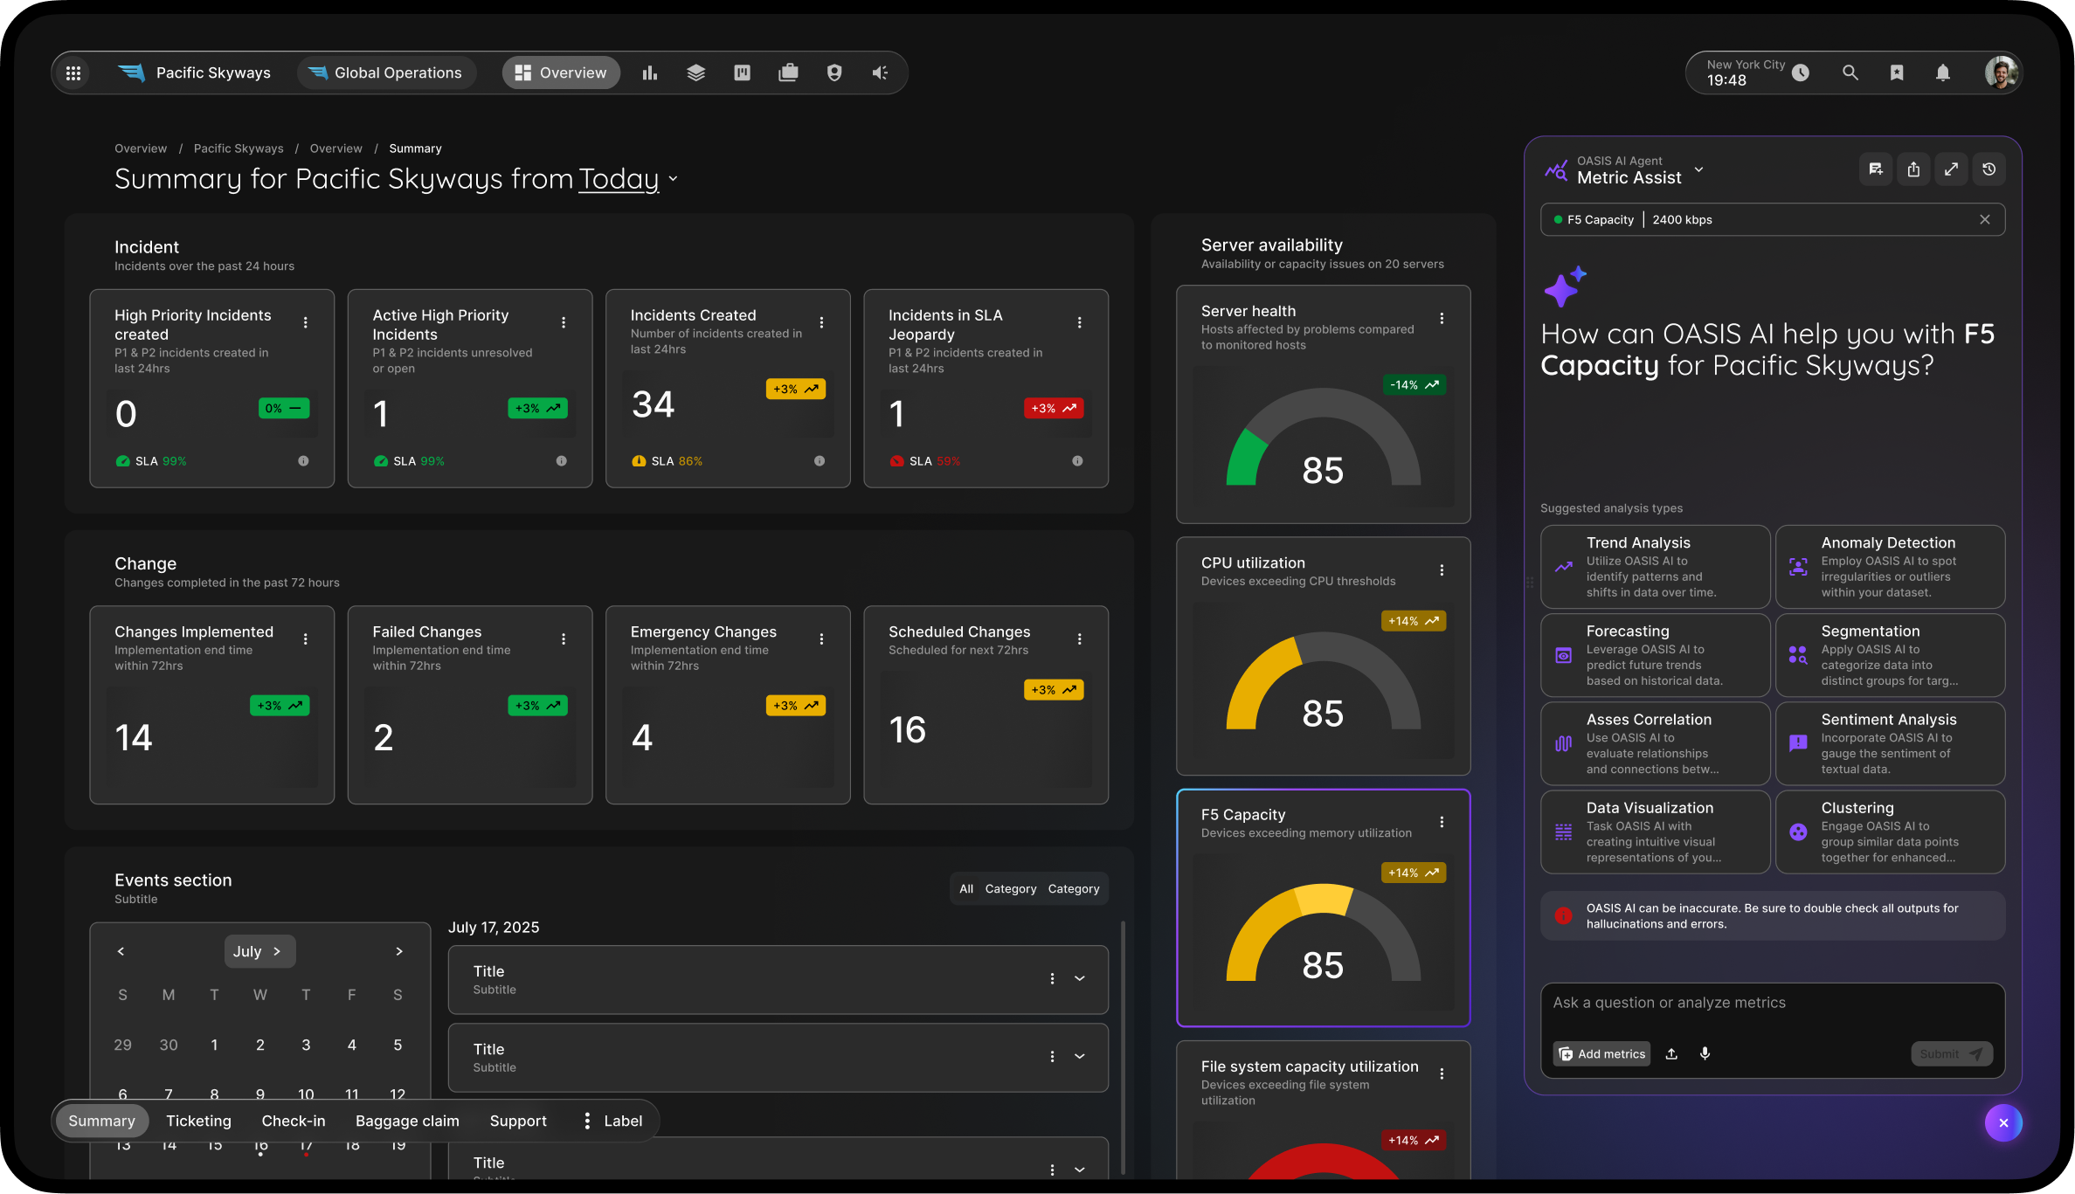2075x1194 pixels.
Task: Expand the first event Title row
Action: (1080, 979)
